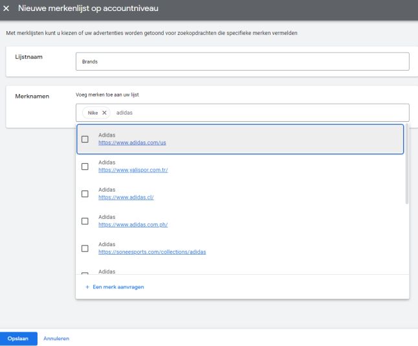Image resolution: width=418 pixels, height=346 pixels.
Task: Open the https://www.yalispor.com.tr/ link
Action: tap(133, 170)
